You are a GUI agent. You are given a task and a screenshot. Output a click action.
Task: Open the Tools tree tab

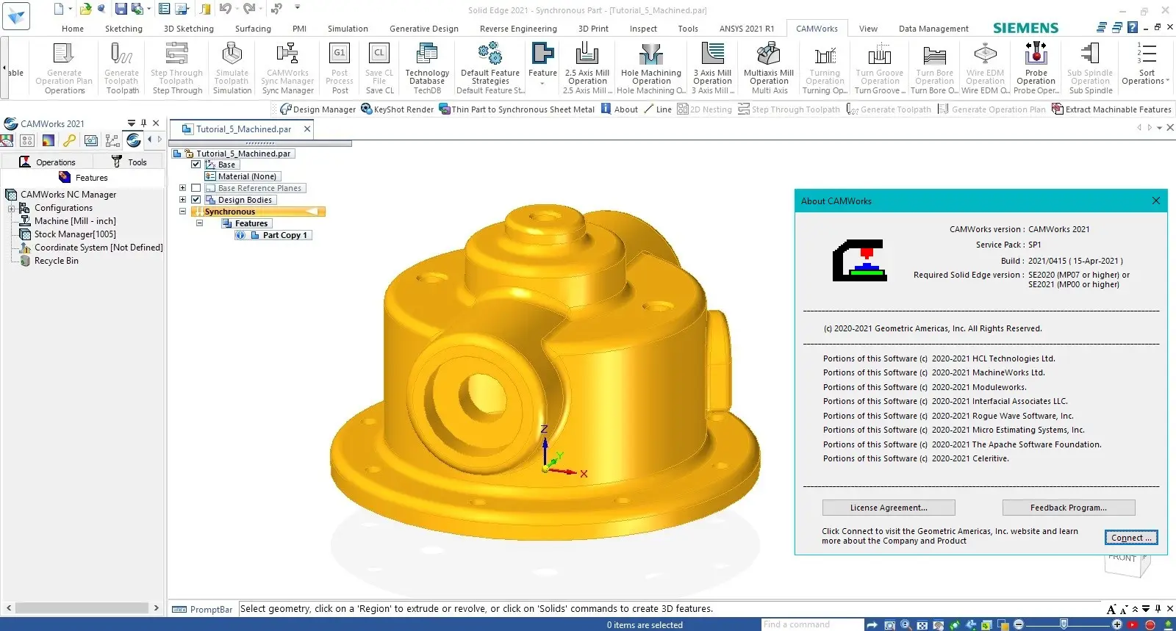(129, 162)
